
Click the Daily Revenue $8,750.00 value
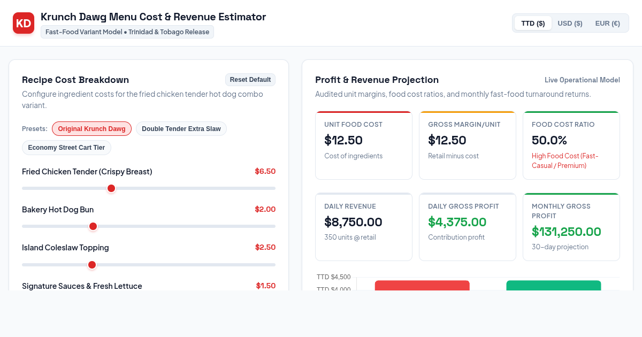(x=353, y=222)
